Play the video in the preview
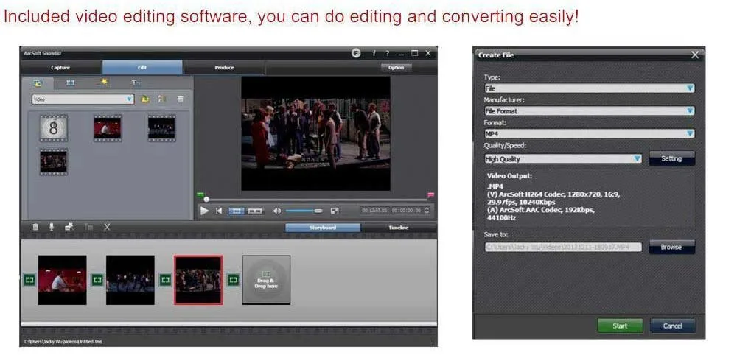Image resolution: width=737 pixels, height=358 pixels. point(204,211)
